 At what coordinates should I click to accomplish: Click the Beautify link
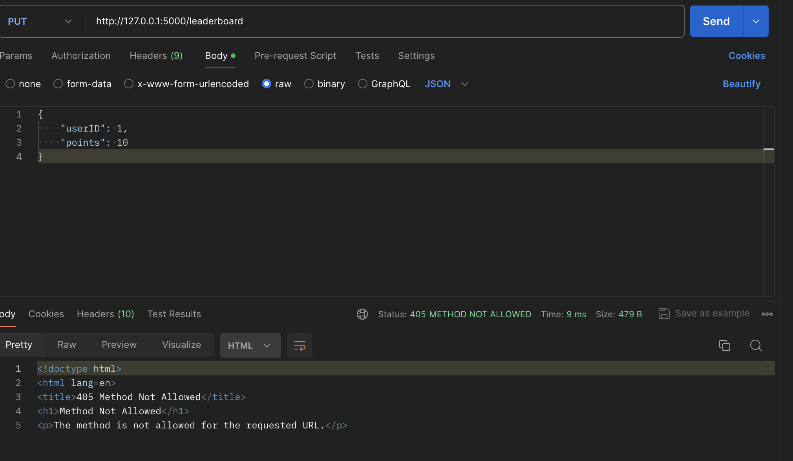[741, 84]
